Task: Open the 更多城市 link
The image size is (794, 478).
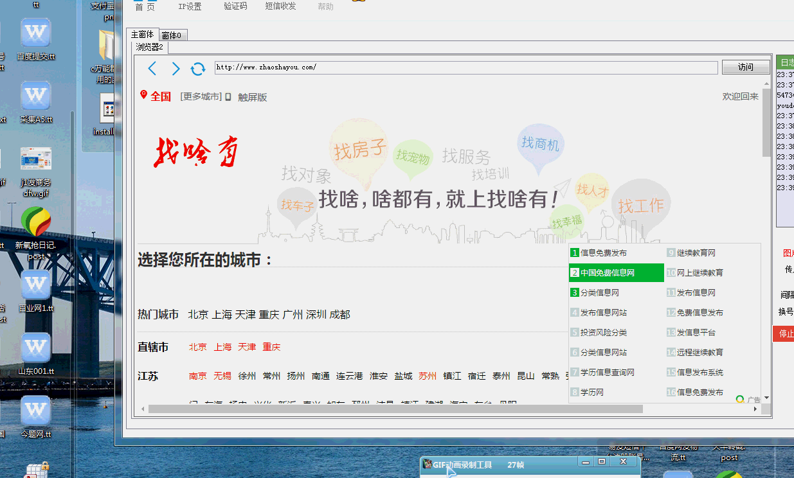Action: [x=201, y=96]
